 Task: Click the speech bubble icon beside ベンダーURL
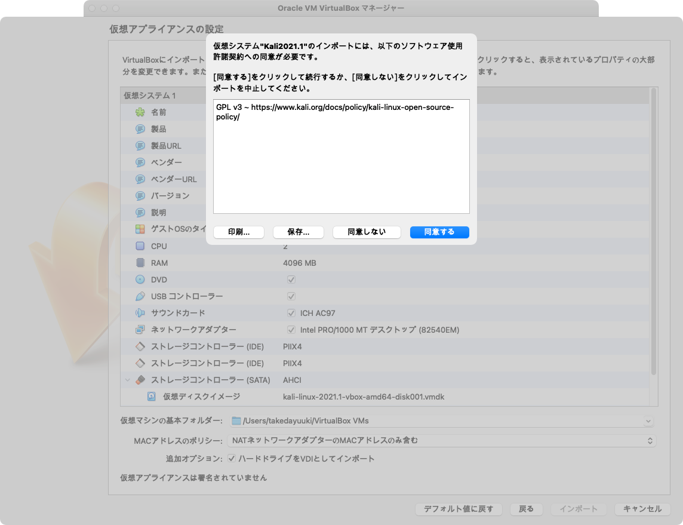tap(140, 179)
